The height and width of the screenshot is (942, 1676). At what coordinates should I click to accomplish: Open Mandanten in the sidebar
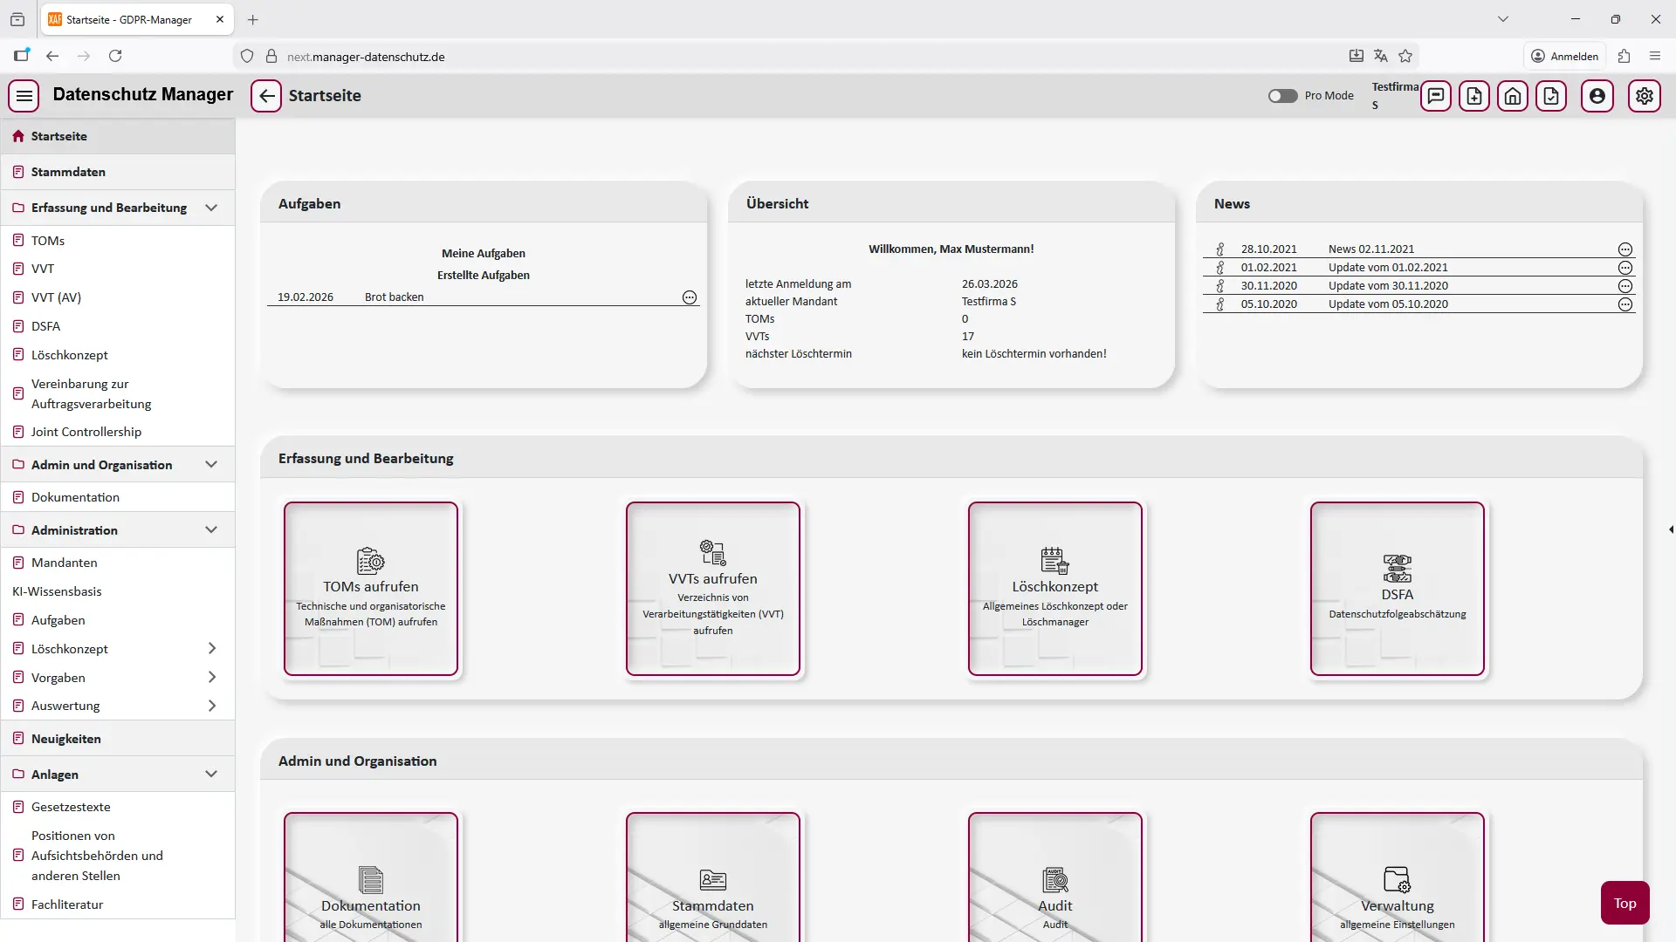pos(64,563)
